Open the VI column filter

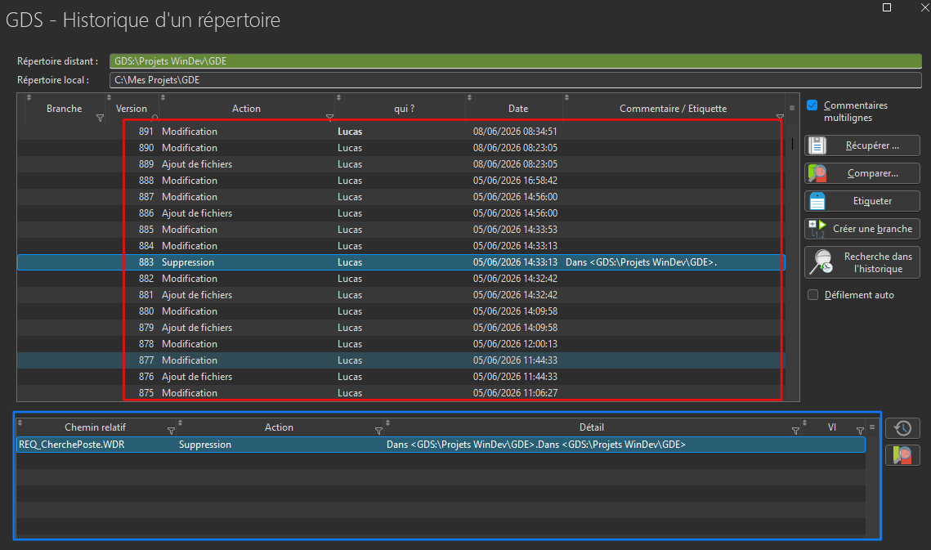point(860,431)
